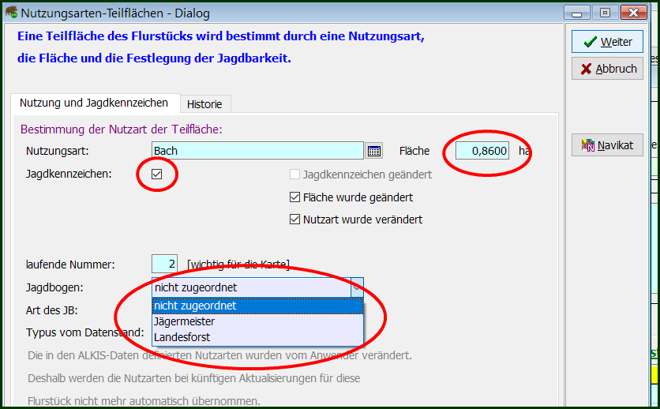Open Navikat via its colored icon button
660x409 pixels.
[x=607, y=145]
